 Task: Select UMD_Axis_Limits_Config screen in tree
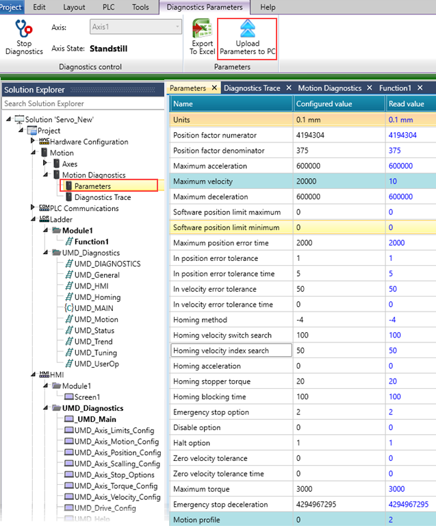[114, 430]
